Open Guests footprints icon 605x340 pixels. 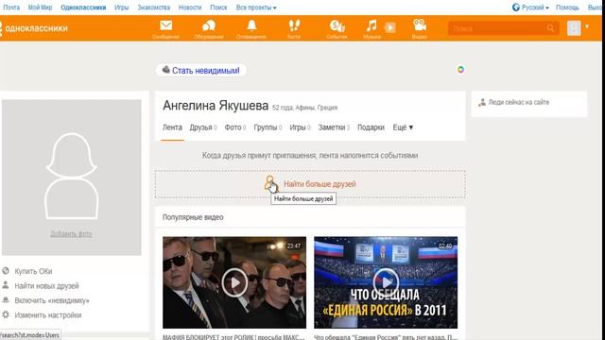(x=294, y=25)
